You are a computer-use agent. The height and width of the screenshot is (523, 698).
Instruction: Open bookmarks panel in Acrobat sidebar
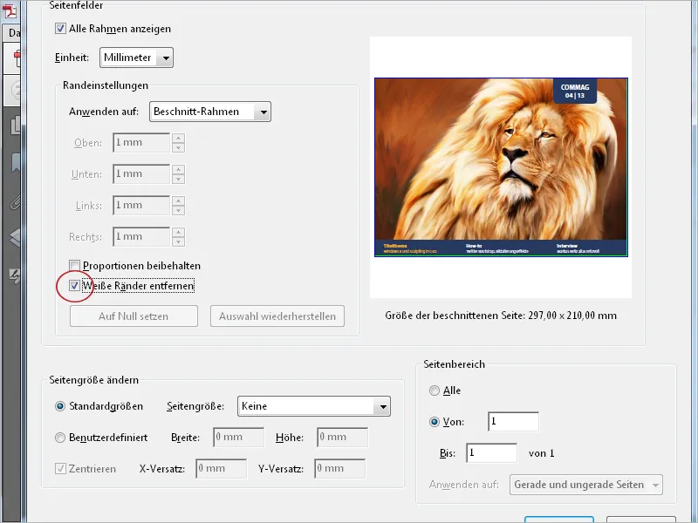[16, 163]
